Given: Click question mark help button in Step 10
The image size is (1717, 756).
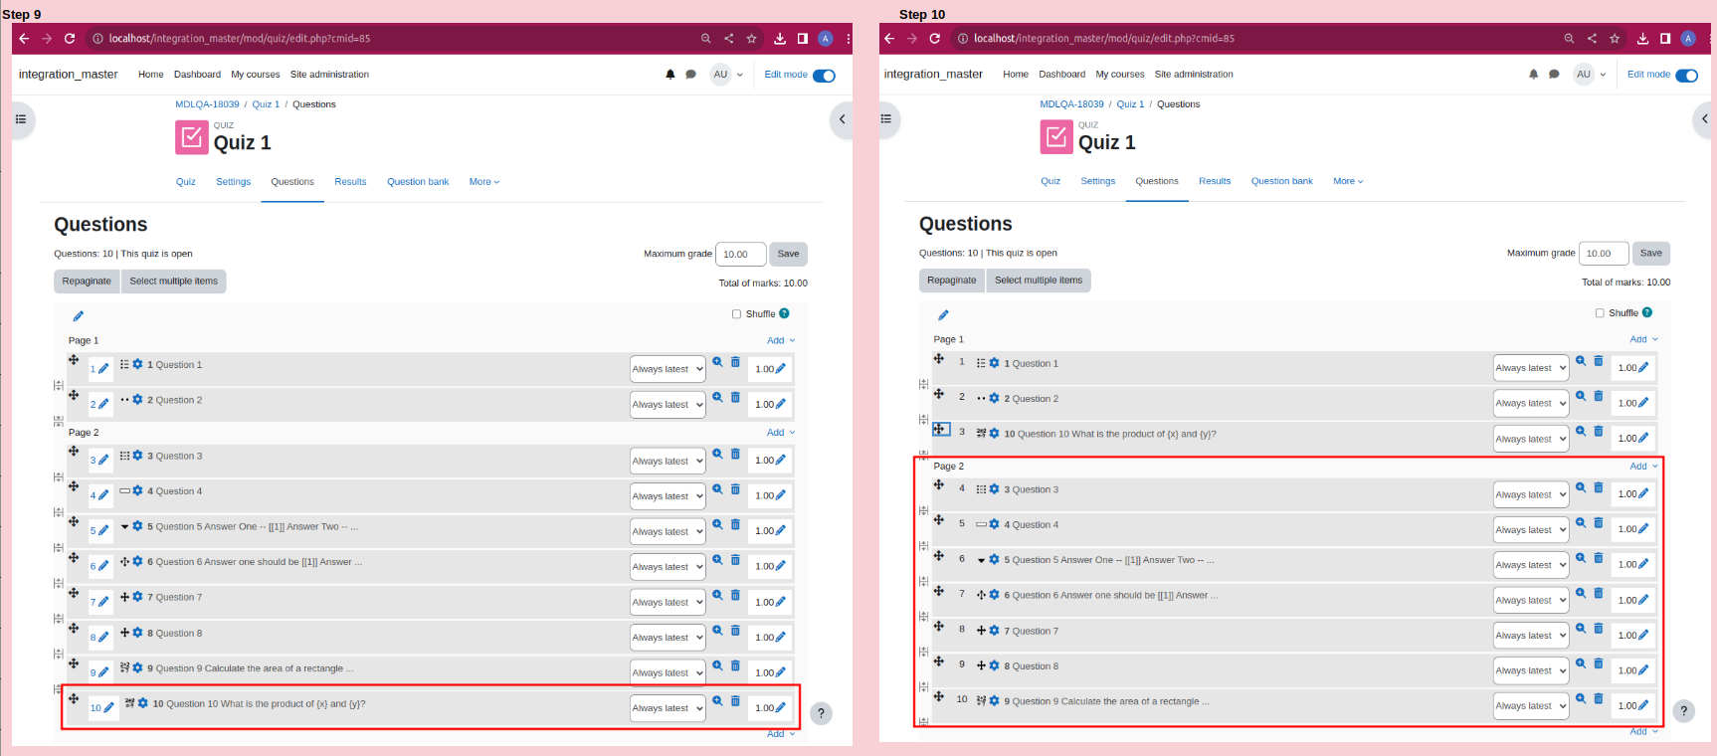Looking at the screenshot, I should 1683,711.
